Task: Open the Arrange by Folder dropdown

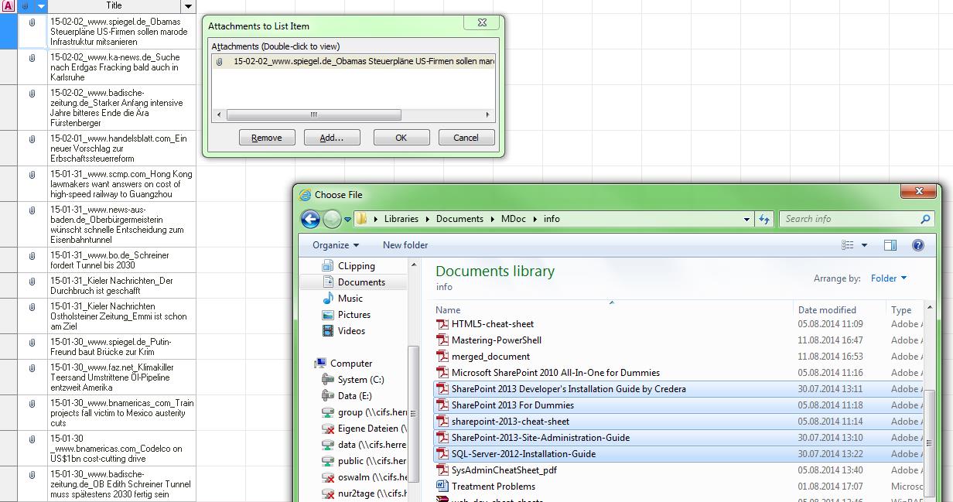Action: (x=888, y=278)
